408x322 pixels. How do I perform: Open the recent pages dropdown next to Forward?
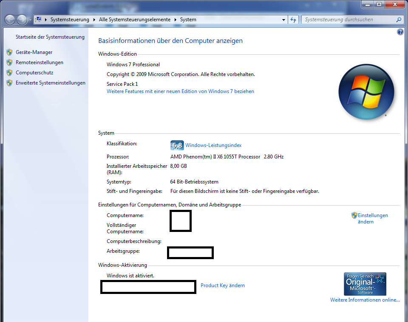pyautogui.click(x=30, y=20)
